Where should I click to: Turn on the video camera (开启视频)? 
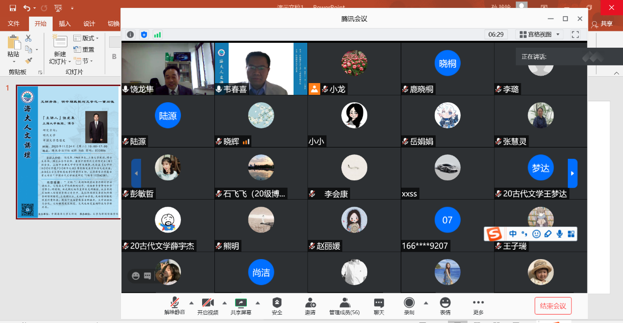pyautogui.click(x=208, y=306)
